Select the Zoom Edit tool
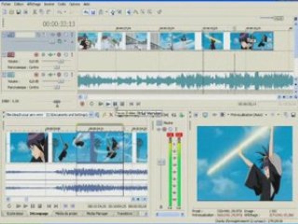 click(150, 12)
